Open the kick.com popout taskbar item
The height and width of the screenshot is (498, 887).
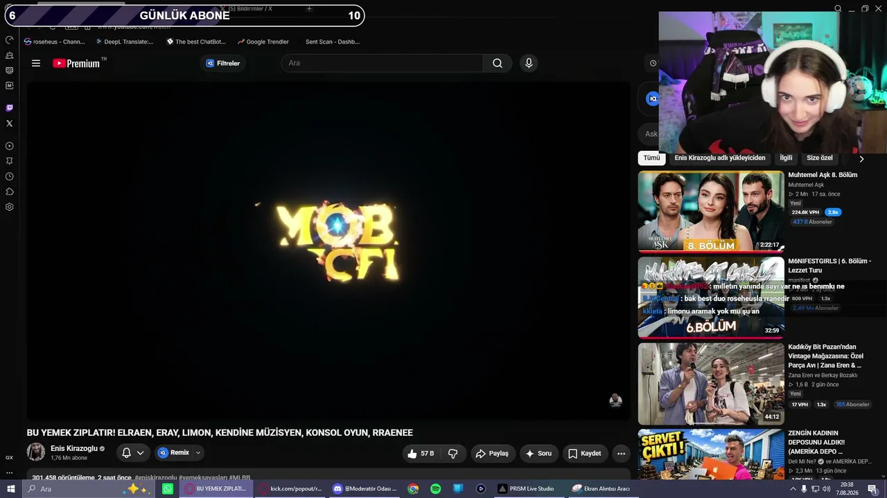pyautogui.click(x=290, y=489)
